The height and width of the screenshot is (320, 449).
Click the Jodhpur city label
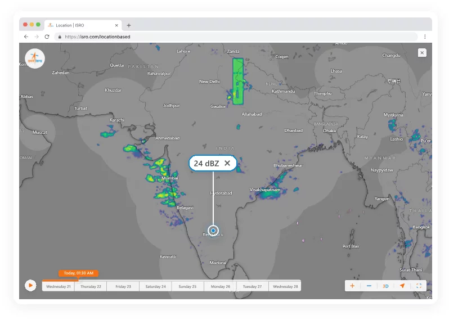pyautogui.click(x=172, y=106)
